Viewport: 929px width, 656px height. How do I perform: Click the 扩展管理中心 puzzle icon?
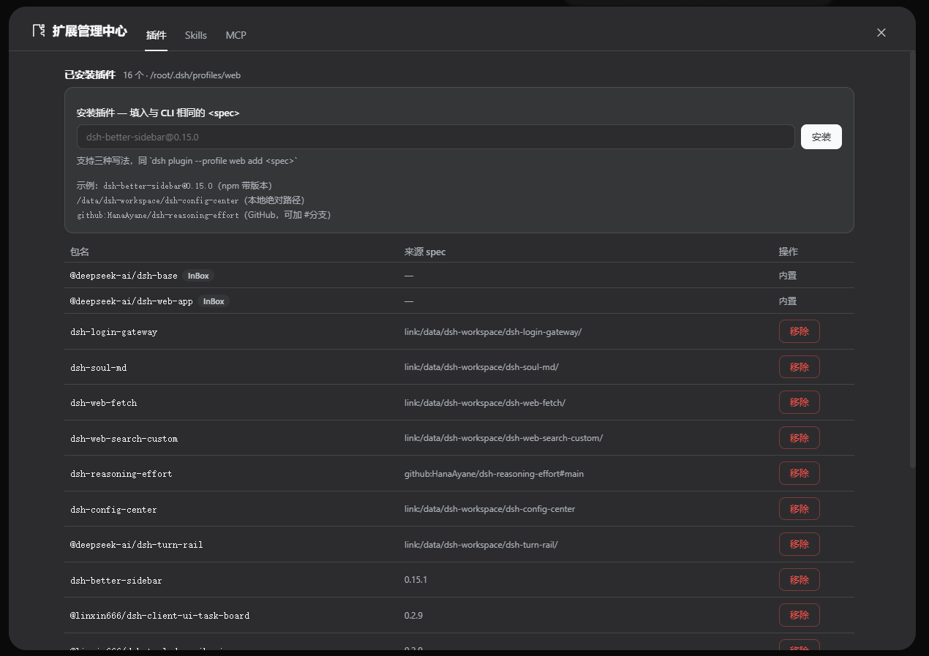pos(39,31)
